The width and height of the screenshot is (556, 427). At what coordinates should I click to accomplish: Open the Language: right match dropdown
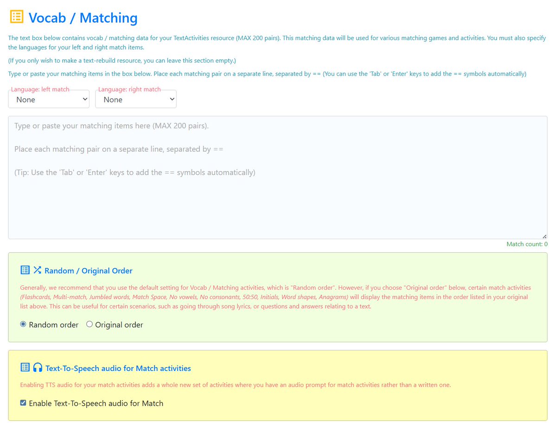(x=136, y=99)
